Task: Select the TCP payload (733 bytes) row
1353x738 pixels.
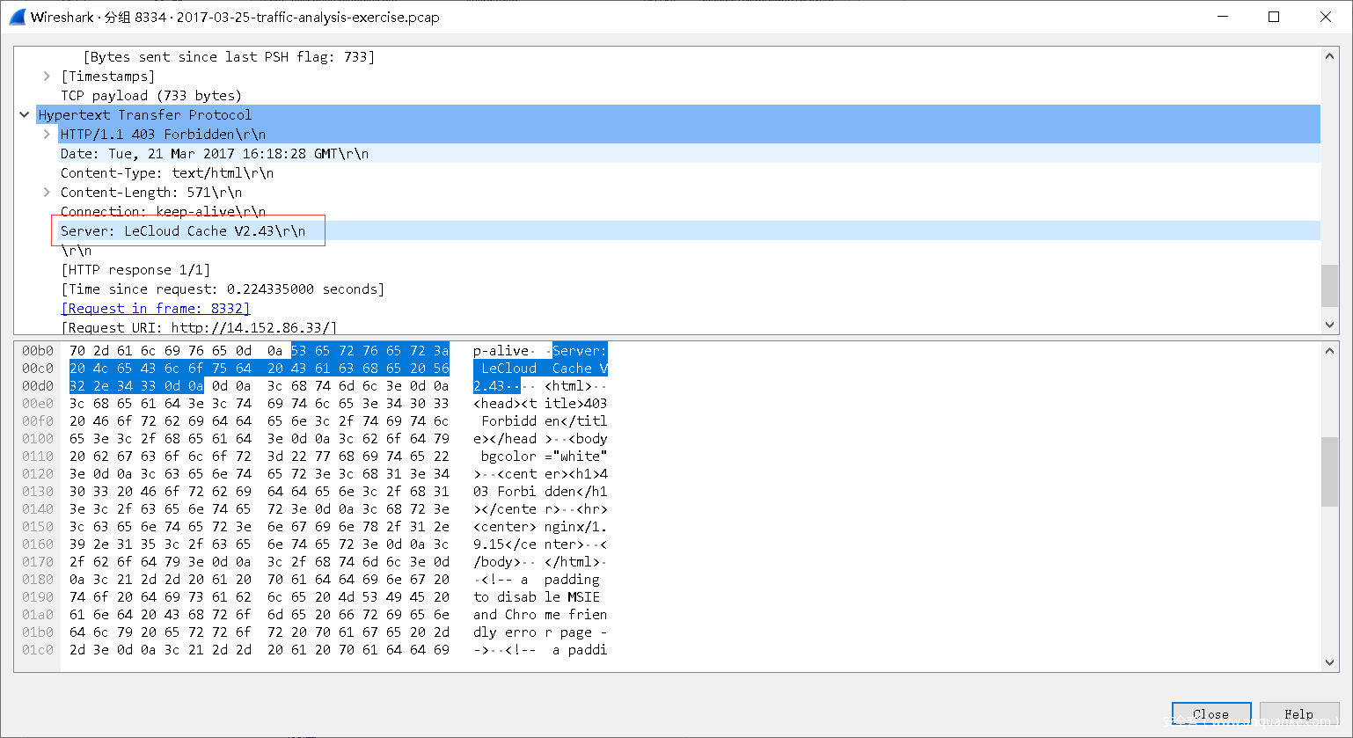Action: tap(150, 96)
